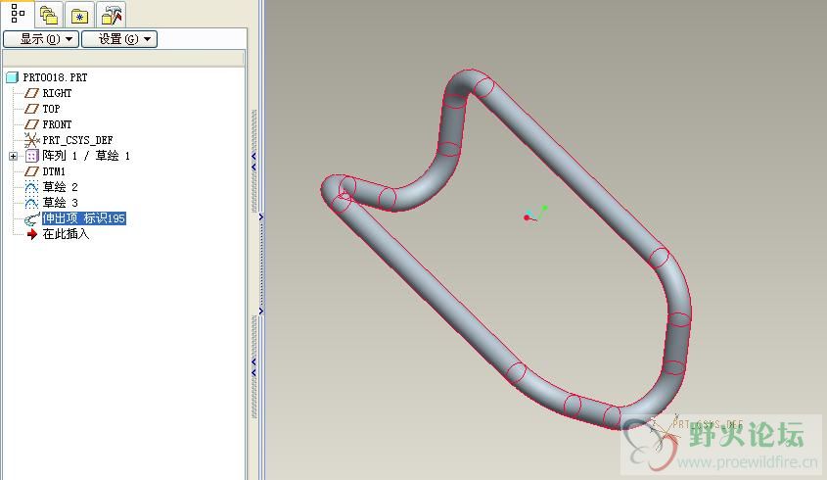Click the DTM1 plane icon

point(31,171)
